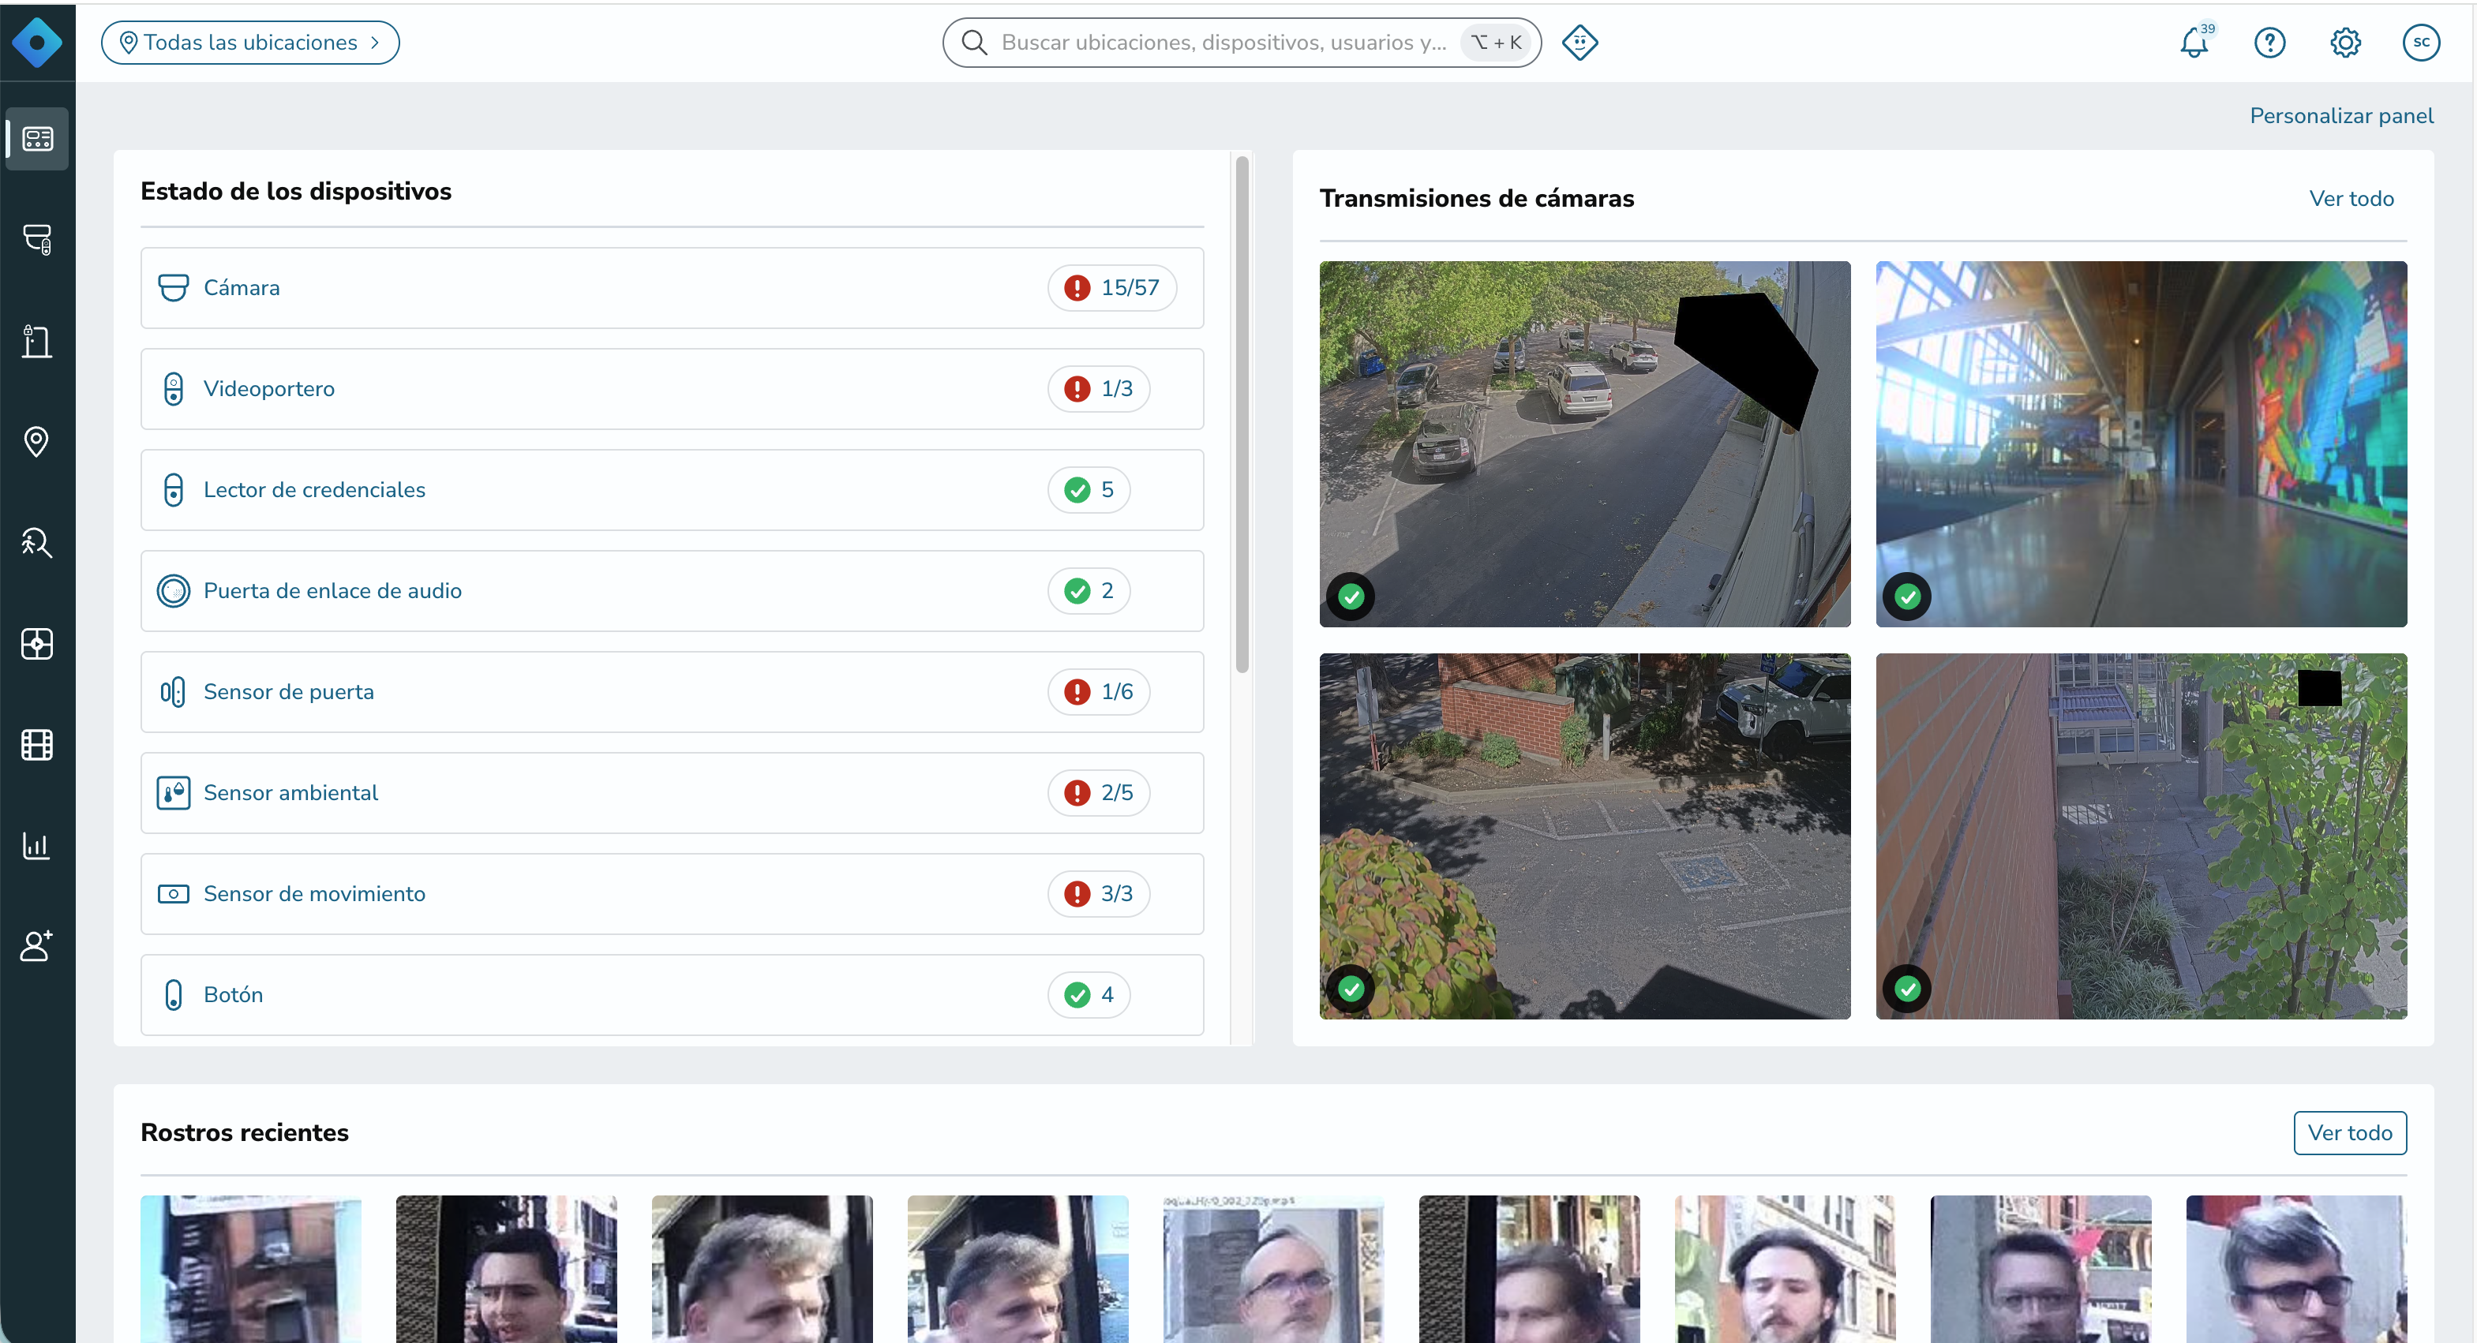The height and width of the screenshot is (1343, 2477).
Task: Expand the Todas las ubicaciones selector
Action: (250, 43)
